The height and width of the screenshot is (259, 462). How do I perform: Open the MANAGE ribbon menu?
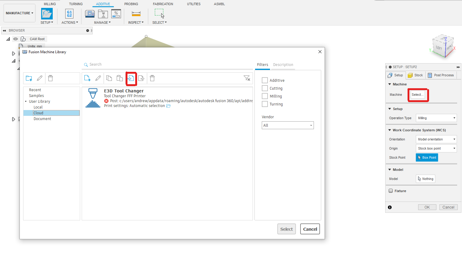[x=102, y=22]
